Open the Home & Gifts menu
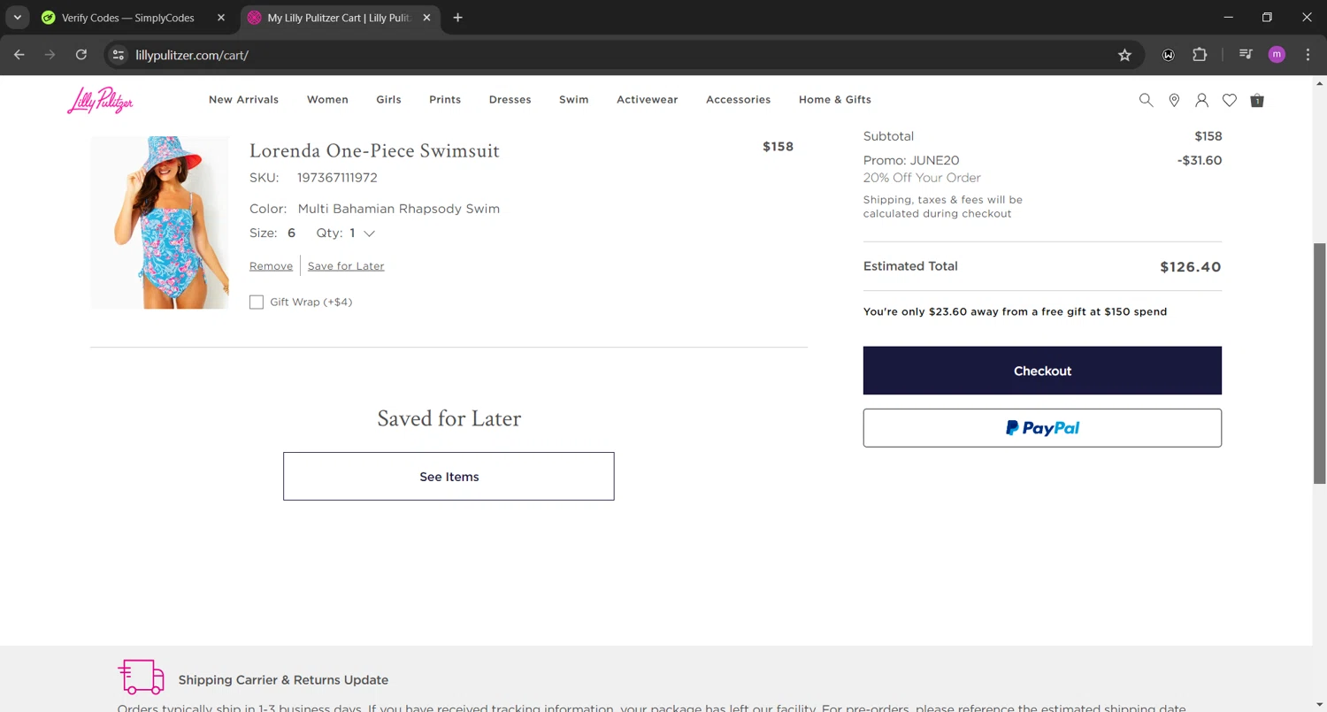 pyautogui.click(x=835, y=100)
